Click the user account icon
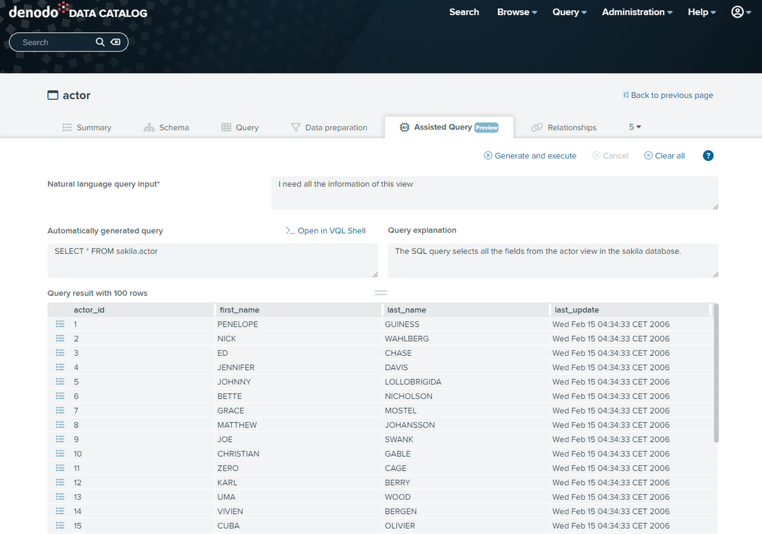This screenshot has height=534, width=762. [x=737, y=11]
